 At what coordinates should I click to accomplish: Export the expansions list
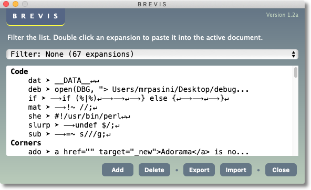[x=199, y=170]
